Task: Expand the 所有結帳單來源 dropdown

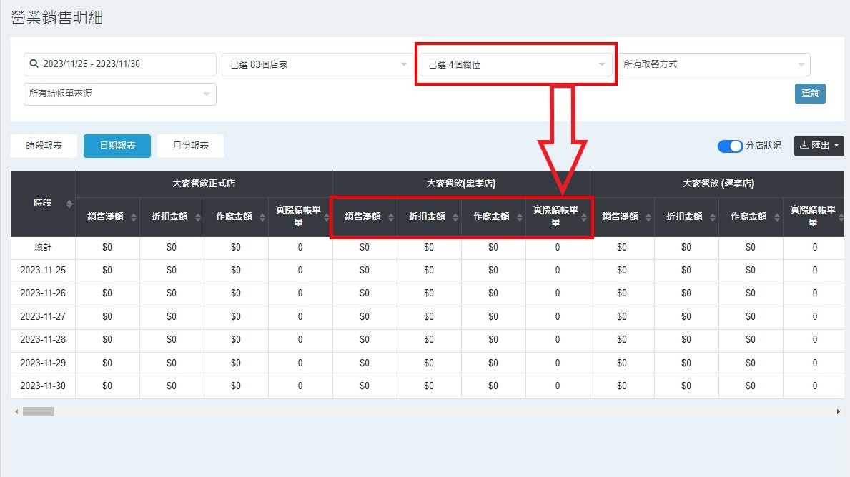Action: coord(119,94)
